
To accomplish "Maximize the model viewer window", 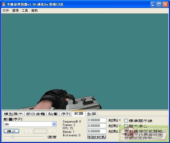I will [x=159, y=4].
